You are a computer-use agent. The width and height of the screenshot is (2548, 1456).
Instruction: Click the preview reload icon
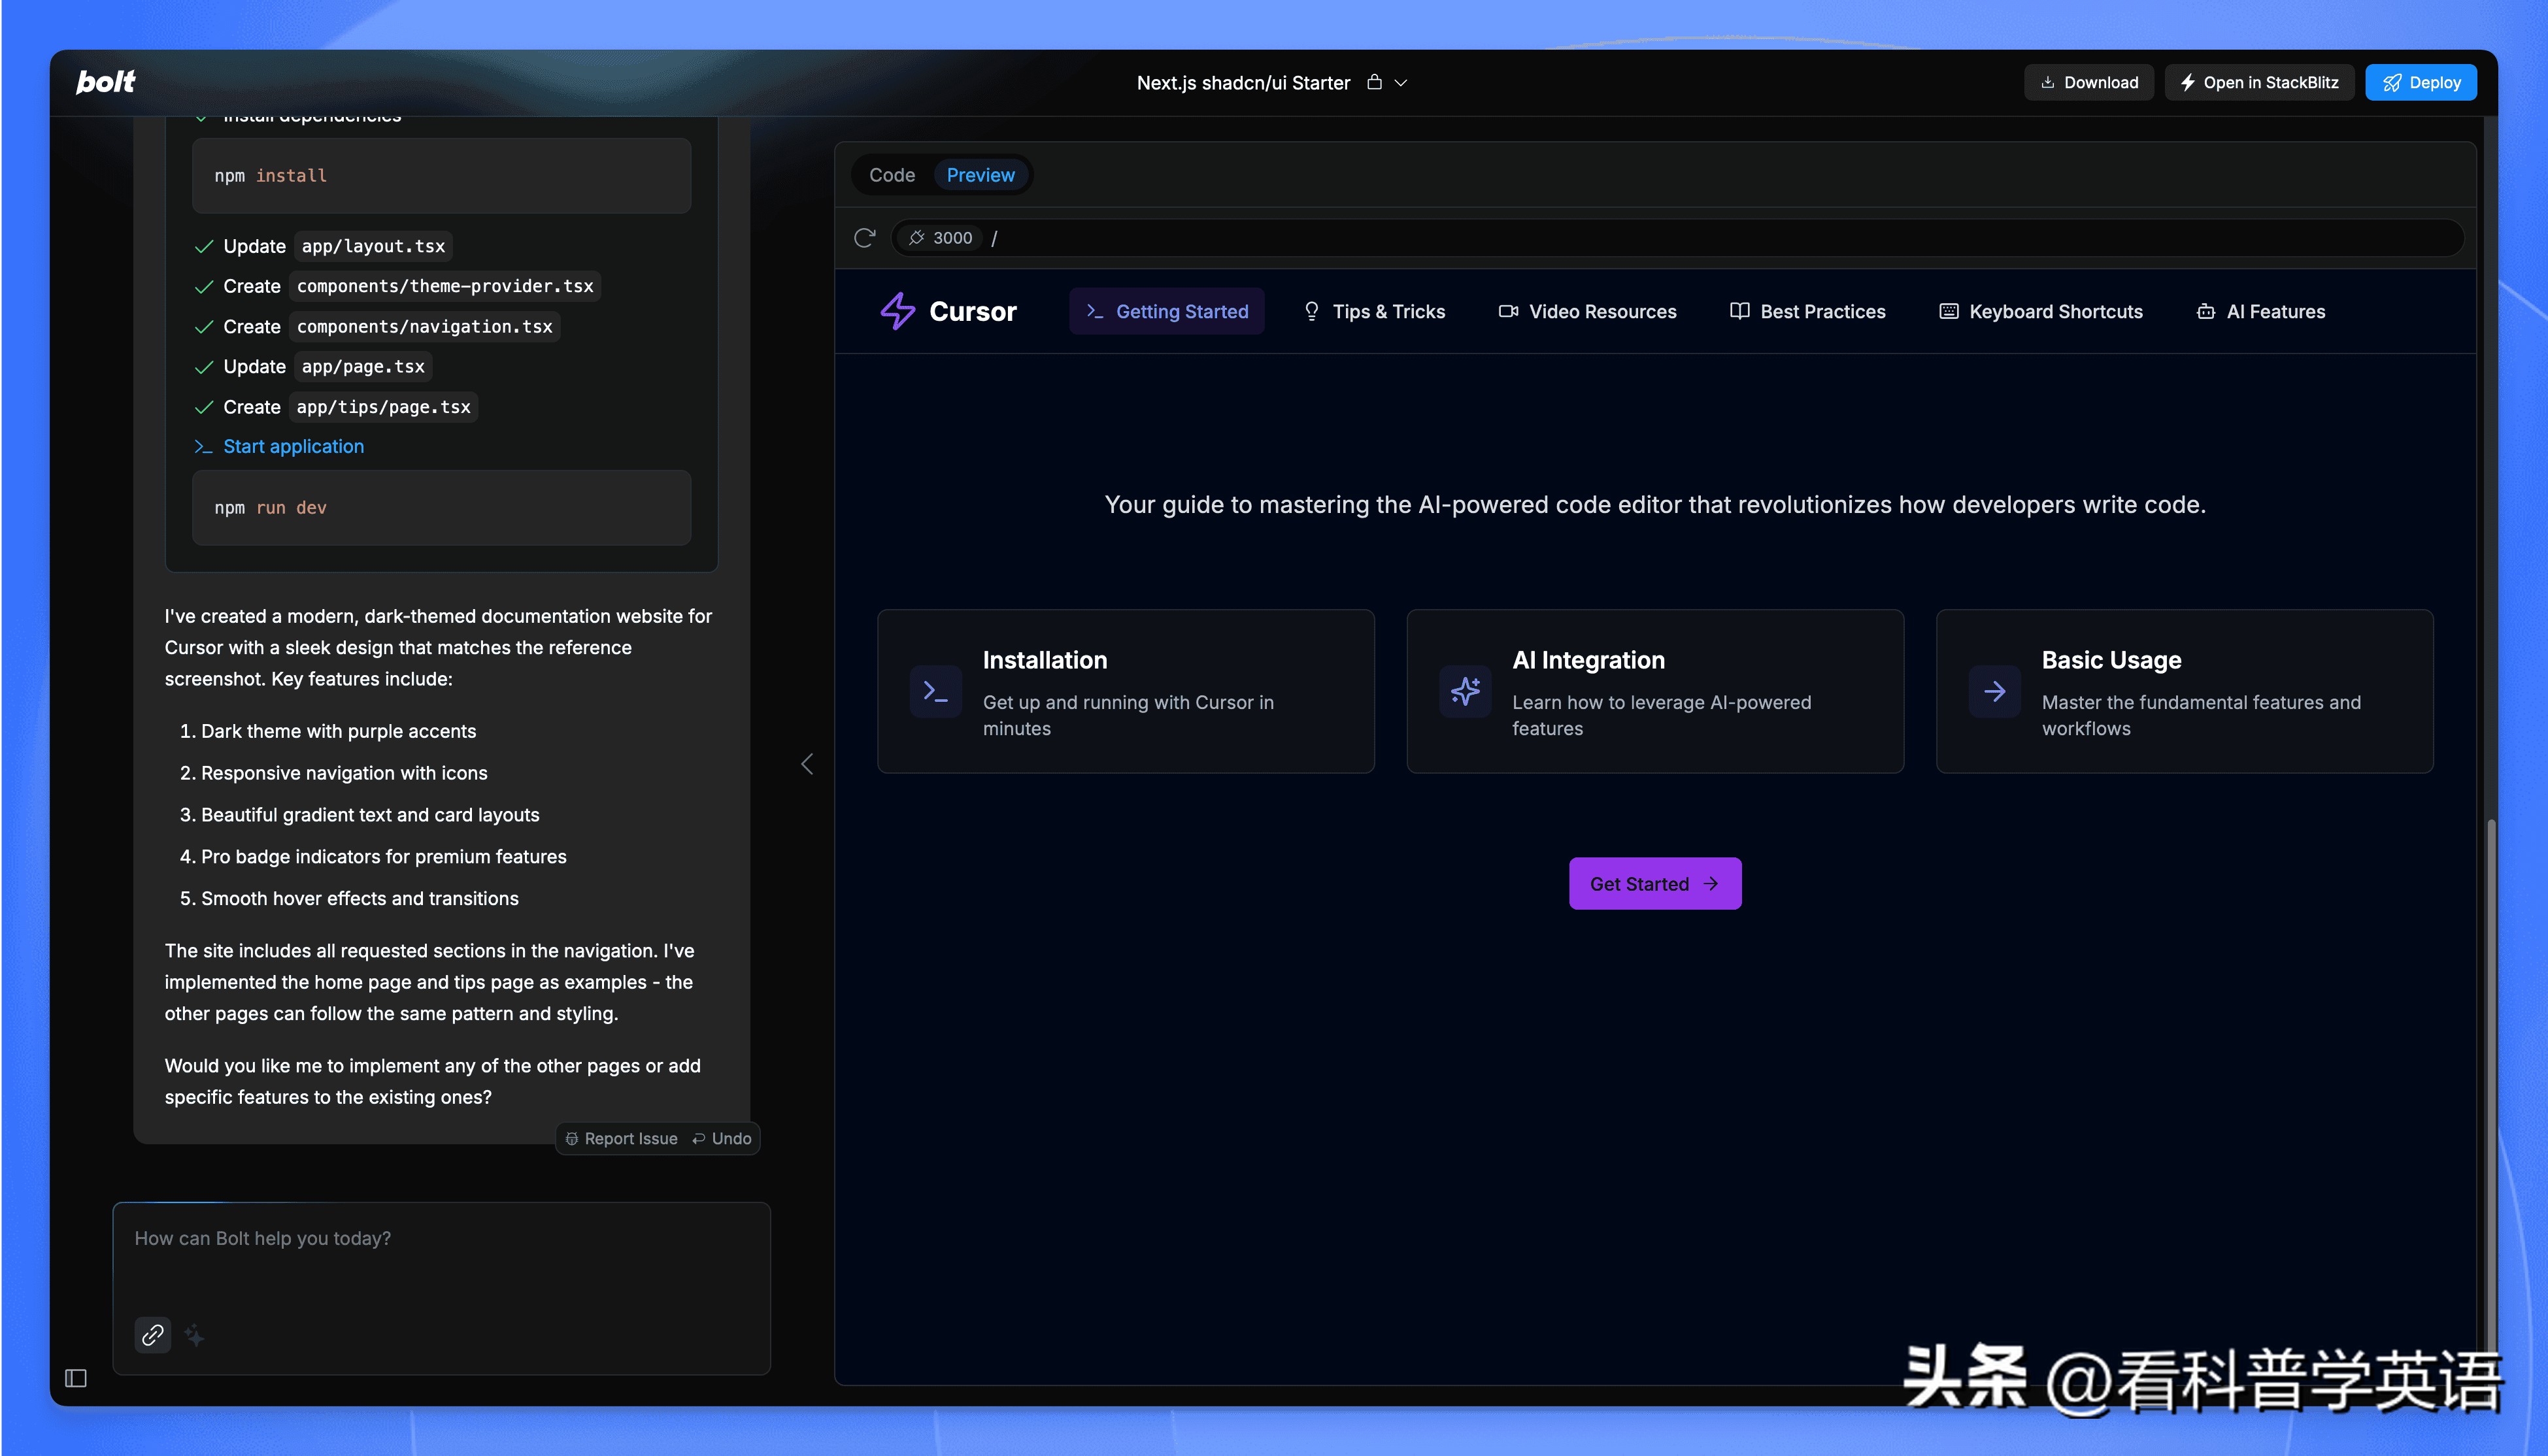pyautogui.click(x=864, y=237)
